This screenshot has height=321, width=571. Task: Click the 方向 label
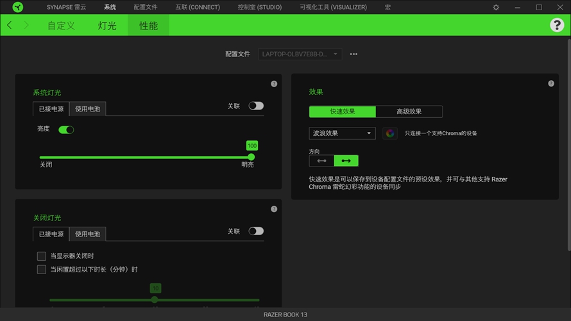pos(314,152)
